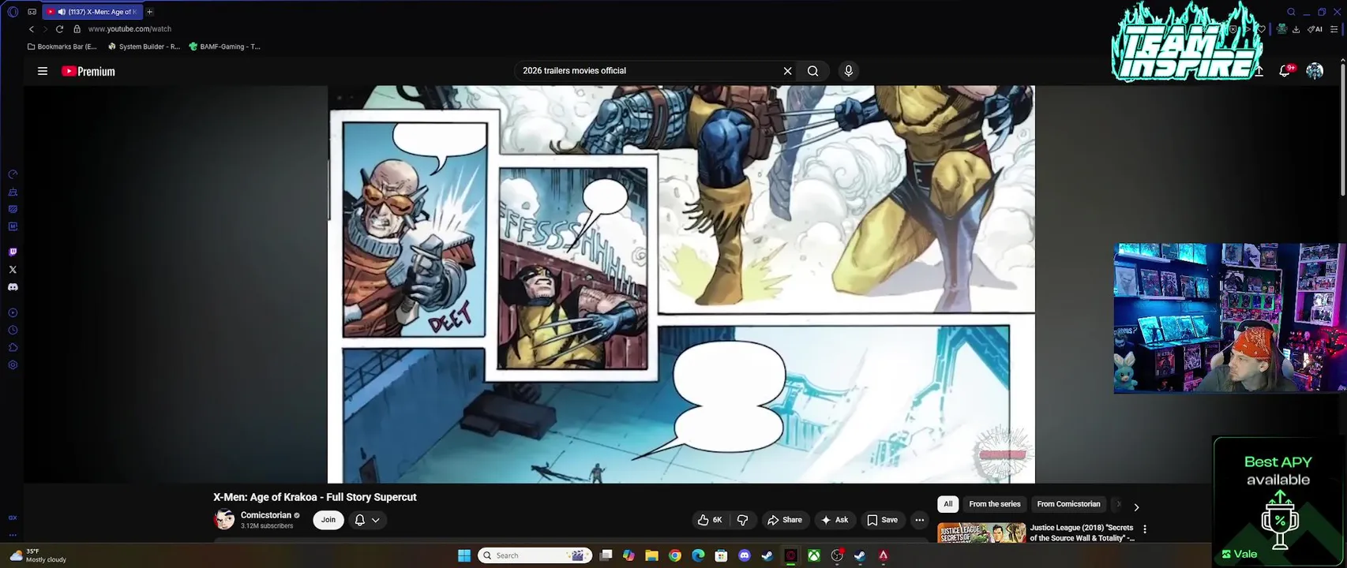
Task: Start voice search with microphone icon
Action: click(849, 71)
